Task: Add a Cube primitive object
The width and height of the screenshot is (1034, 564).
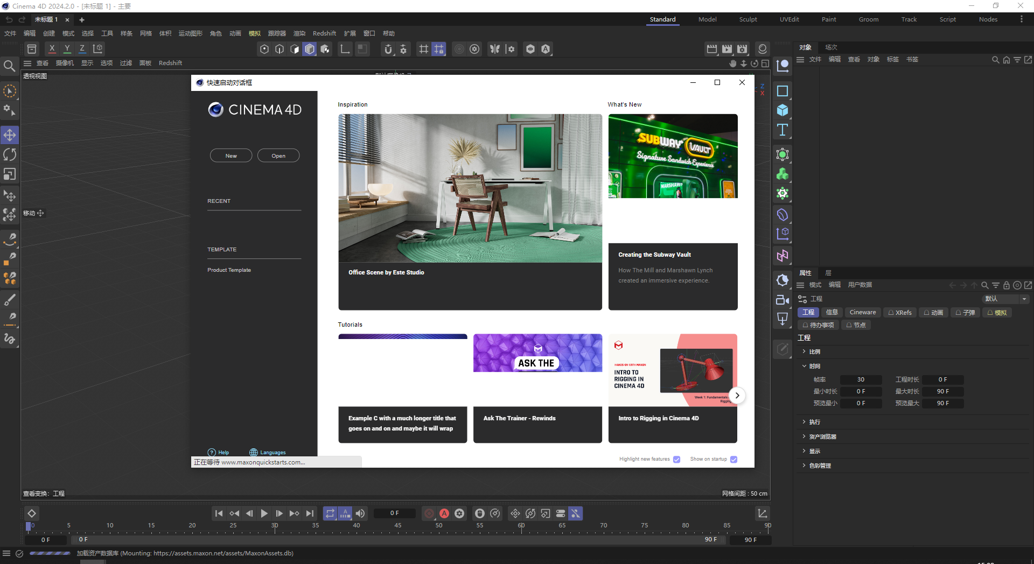Action: (x=783, y=110)
